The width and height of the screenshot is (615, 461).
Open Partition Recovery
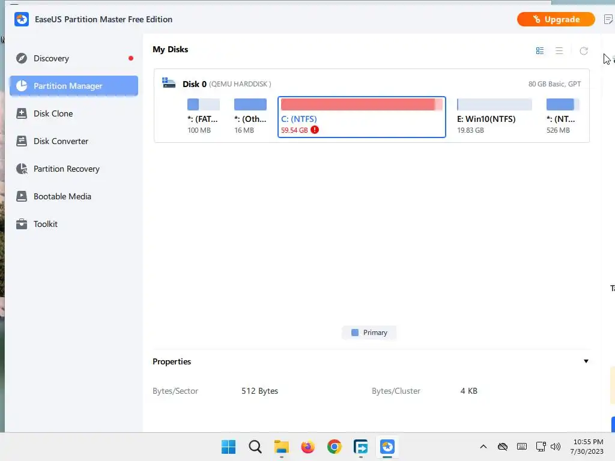(73, 169)
